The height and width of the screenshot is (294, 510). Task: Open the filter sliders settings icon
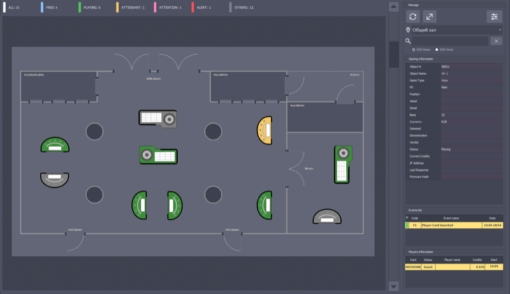(494, 17)
